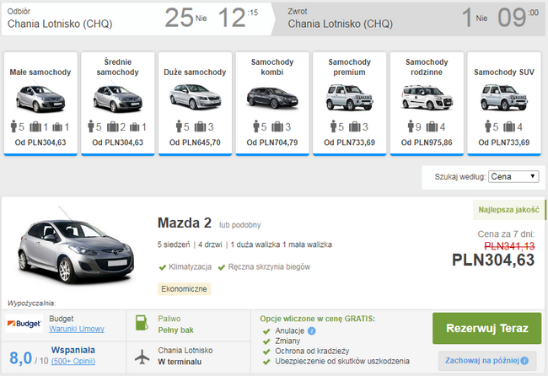Click the airplane terminal icon
548x376 pixels.
click(142, 357)
